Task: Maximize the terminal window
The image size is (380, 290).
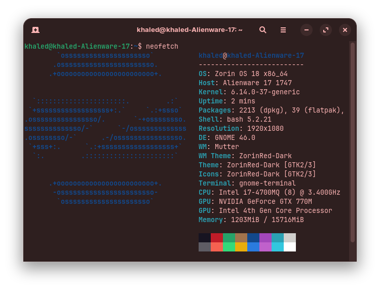Action: [x=326, y=30]
